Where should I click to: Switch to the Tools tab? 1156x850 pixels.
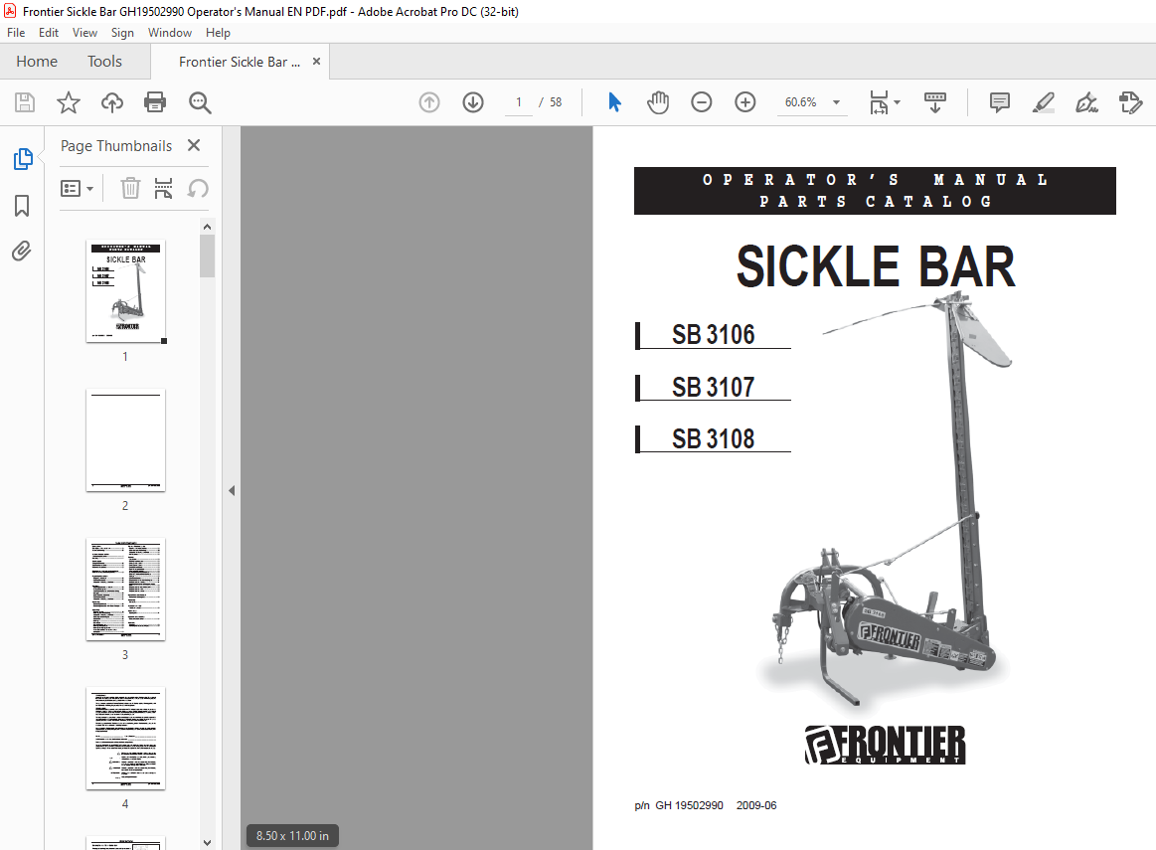104,62
